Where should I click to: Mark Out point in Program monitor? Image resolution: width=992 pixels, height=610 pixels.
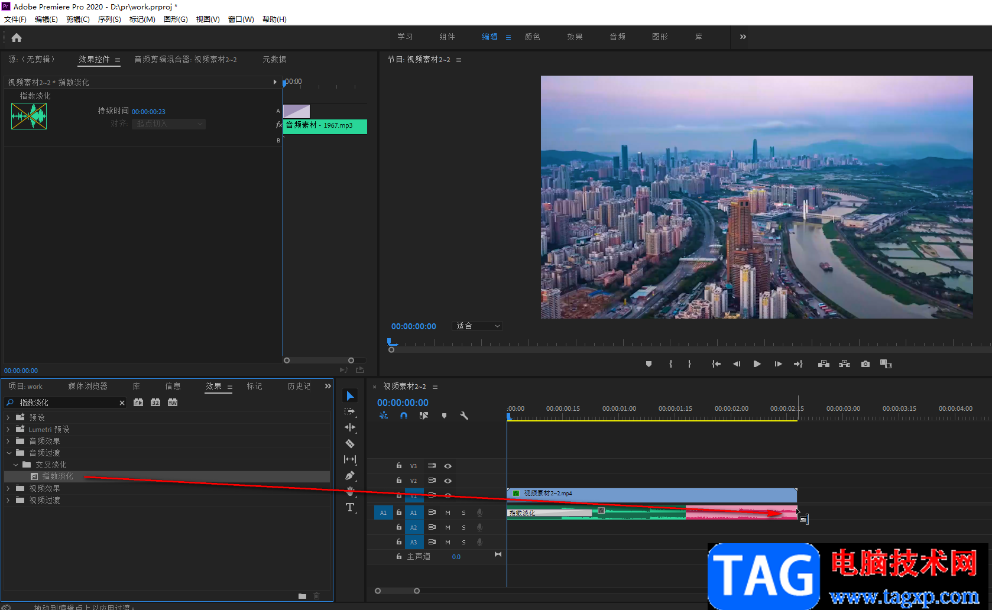click(x=689, y=364)
